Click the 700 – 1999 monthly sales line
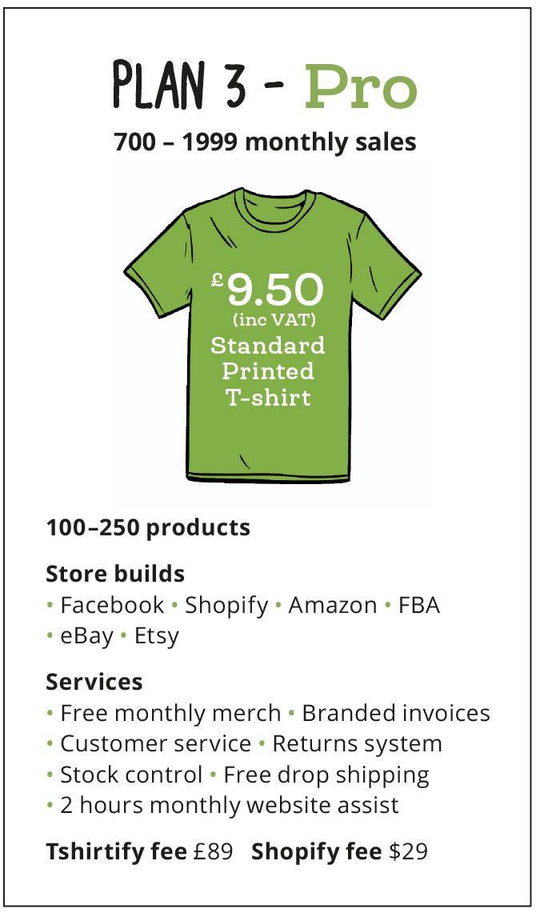Screen dimensions: 536x913 coord(266,142)
